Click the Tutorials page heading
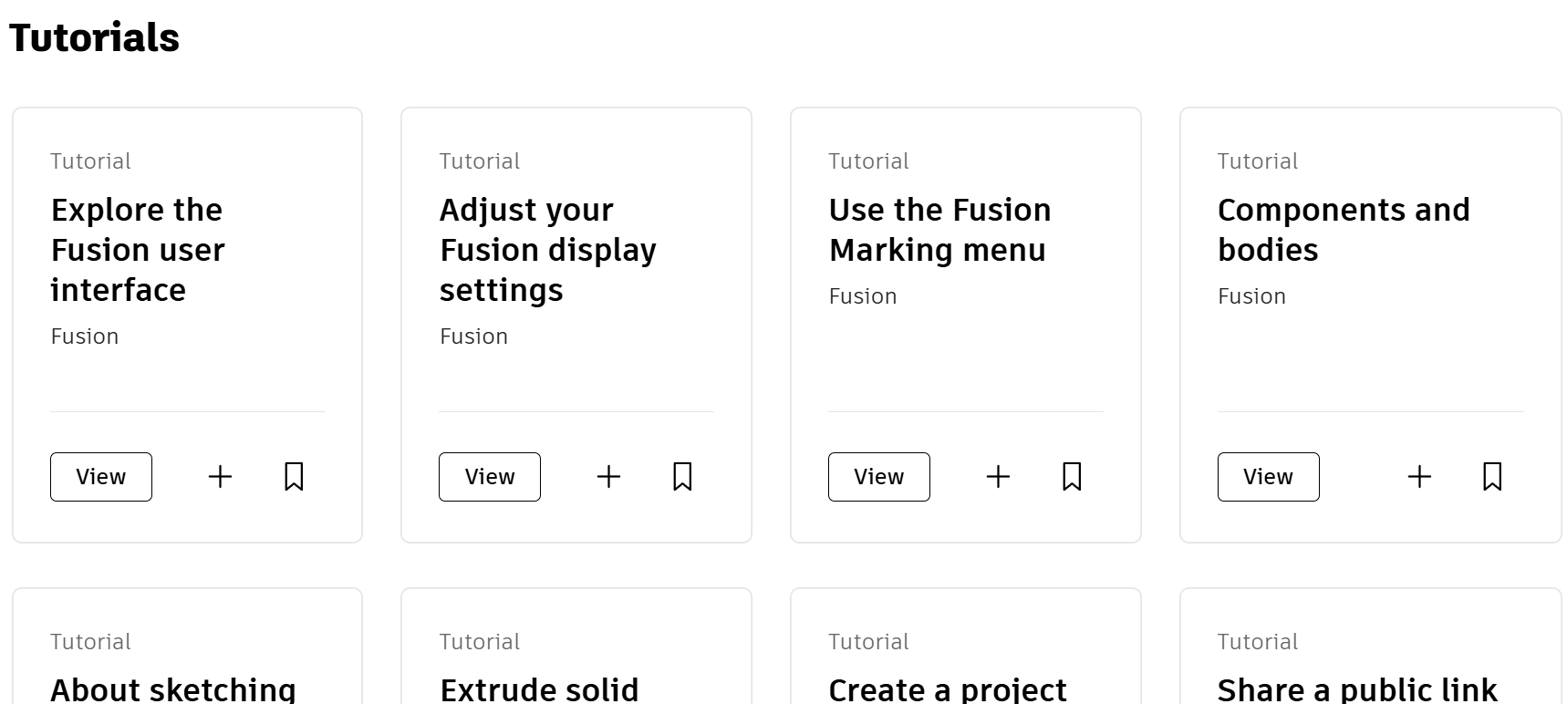1567x704 pixels. (x=94, y=38)
